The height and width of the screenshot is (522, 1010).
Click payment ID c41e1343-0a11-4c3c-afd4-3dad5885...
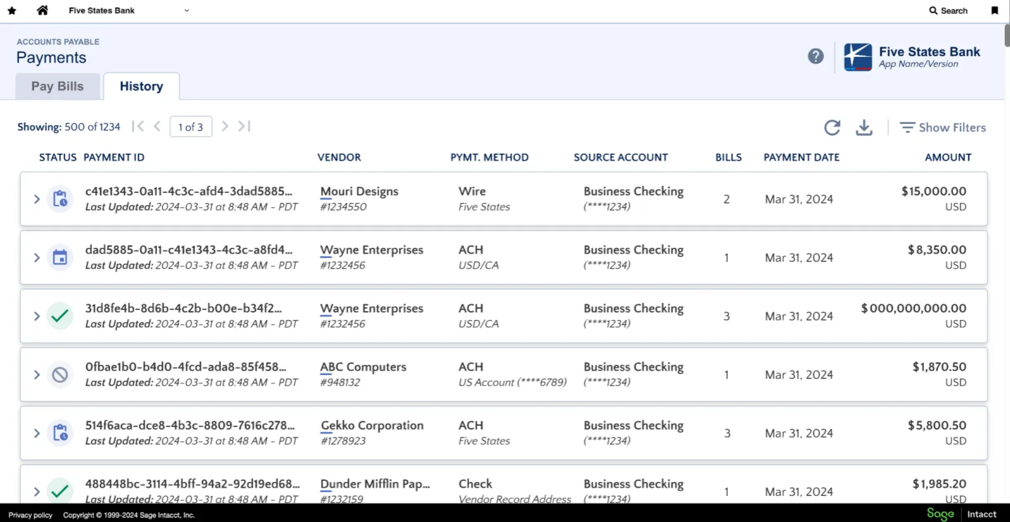click(188, 191)
